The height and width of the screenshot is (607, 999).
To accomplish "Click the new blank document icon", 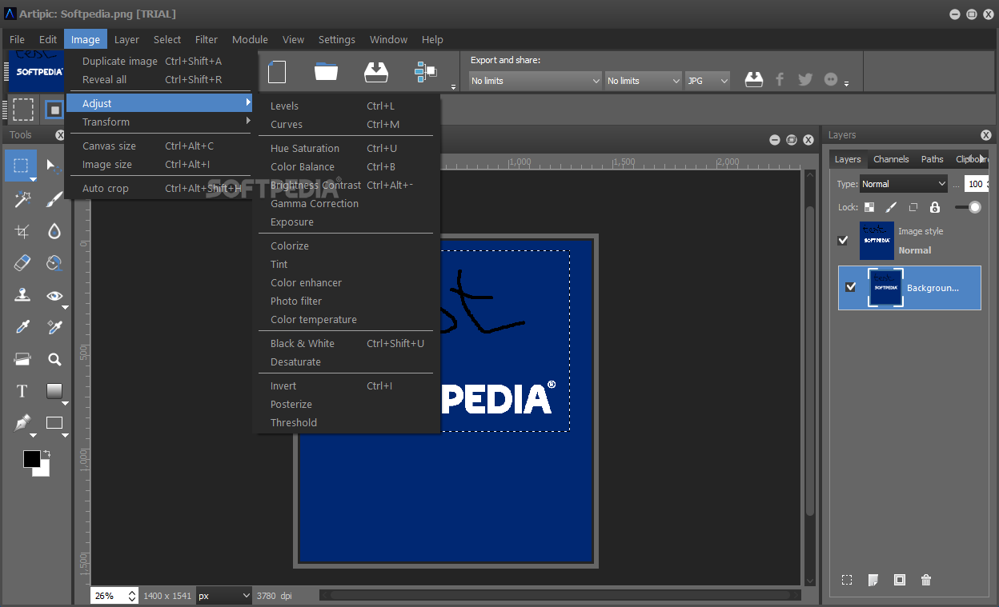I will [x=277, y=72].
